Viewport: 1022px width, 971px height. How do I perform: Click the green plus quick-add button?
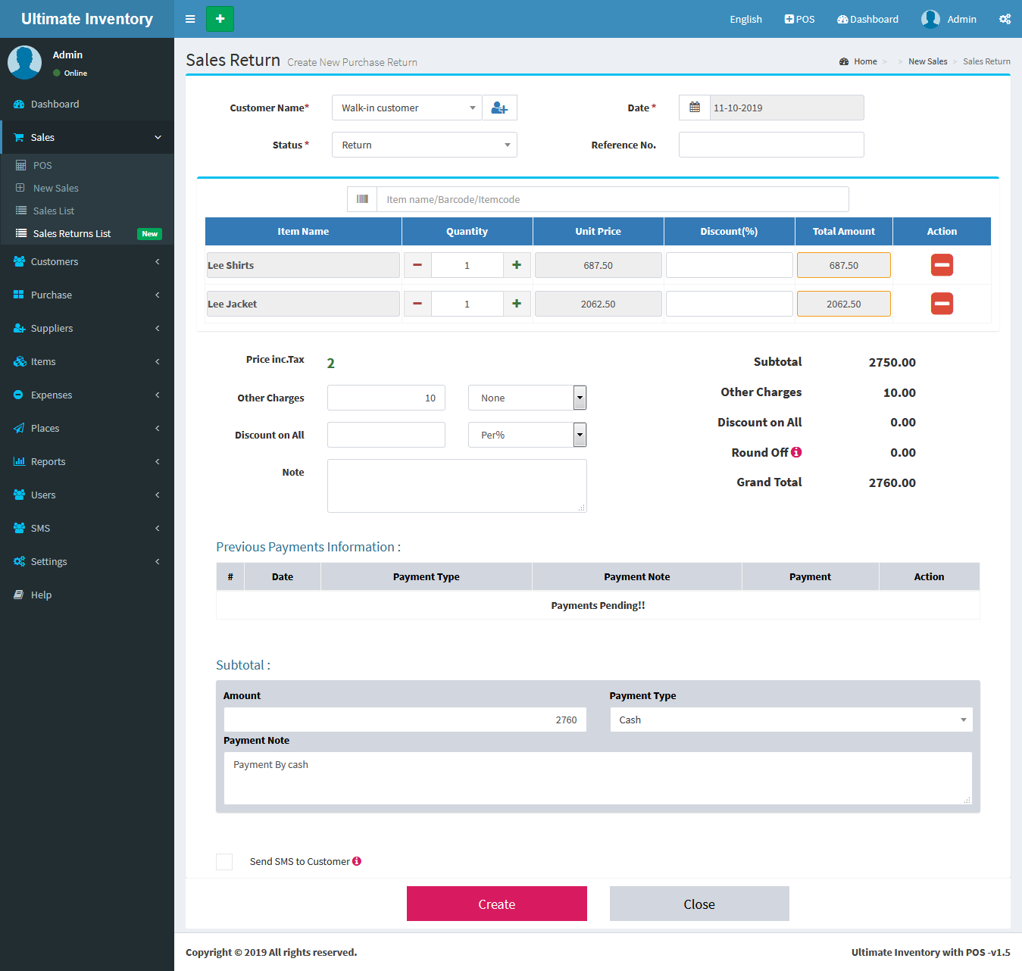point(220,19)
